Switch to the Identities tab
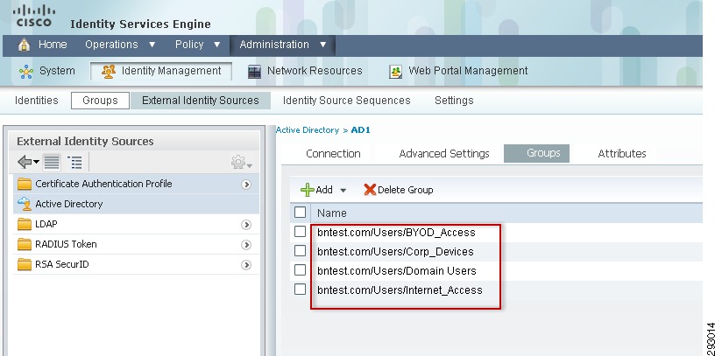The image size is (715, 356). [x=37, y=101]
